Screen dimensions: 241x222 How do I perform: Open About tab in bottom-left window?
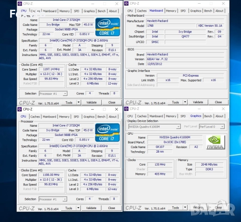point(112,117)
